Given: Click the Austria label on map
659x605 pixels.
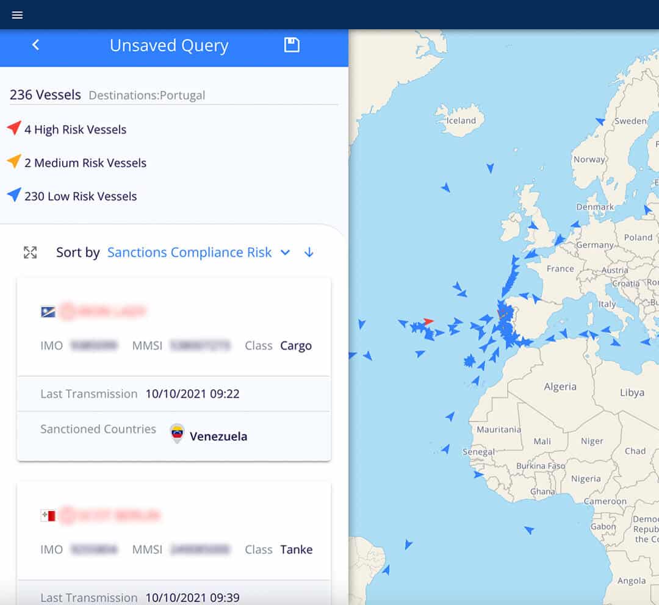Looking at the screenshot, I should coord(615,270).
